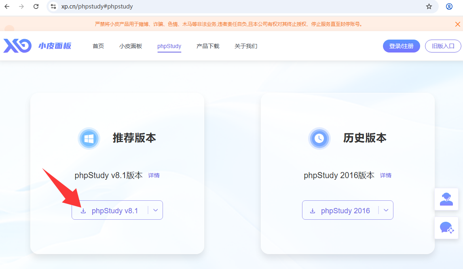Close the orange warning banner
This screenshot has width=463, height=269.
(457, 24)
